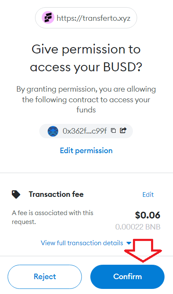Copy the contract address with the copy icon
The width and height of the screenshot is (173, 294).
click(x=113, y=130)
